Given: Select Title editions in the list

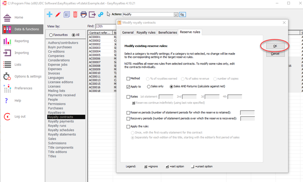Looking at the screenshot, I should pos(57,152).
